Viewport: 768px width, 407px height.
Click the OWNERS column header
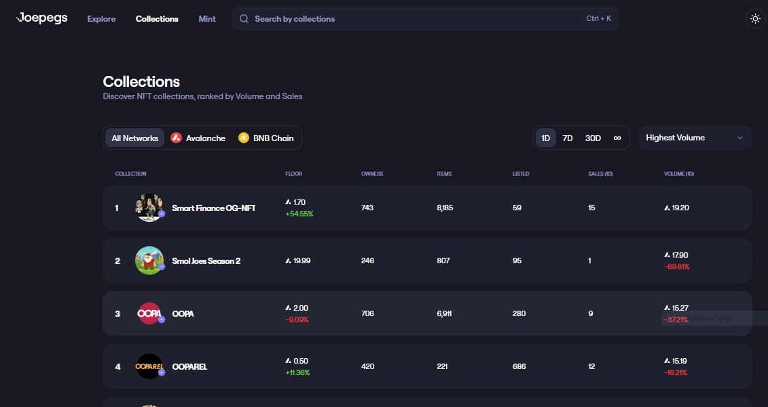pyautogui.click(x=372, y=174)
